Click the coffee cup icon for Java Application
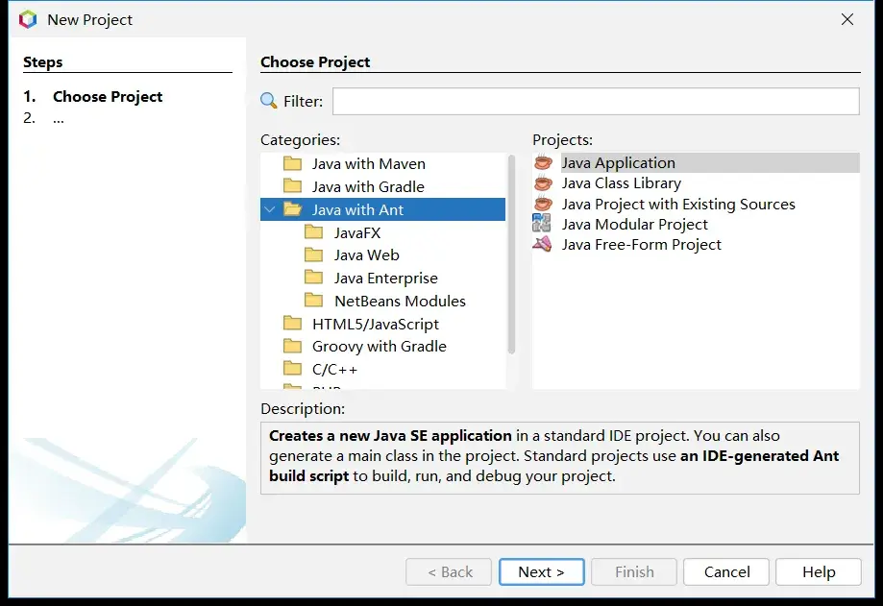The image size is (883, 606). (x=543, y=162)
